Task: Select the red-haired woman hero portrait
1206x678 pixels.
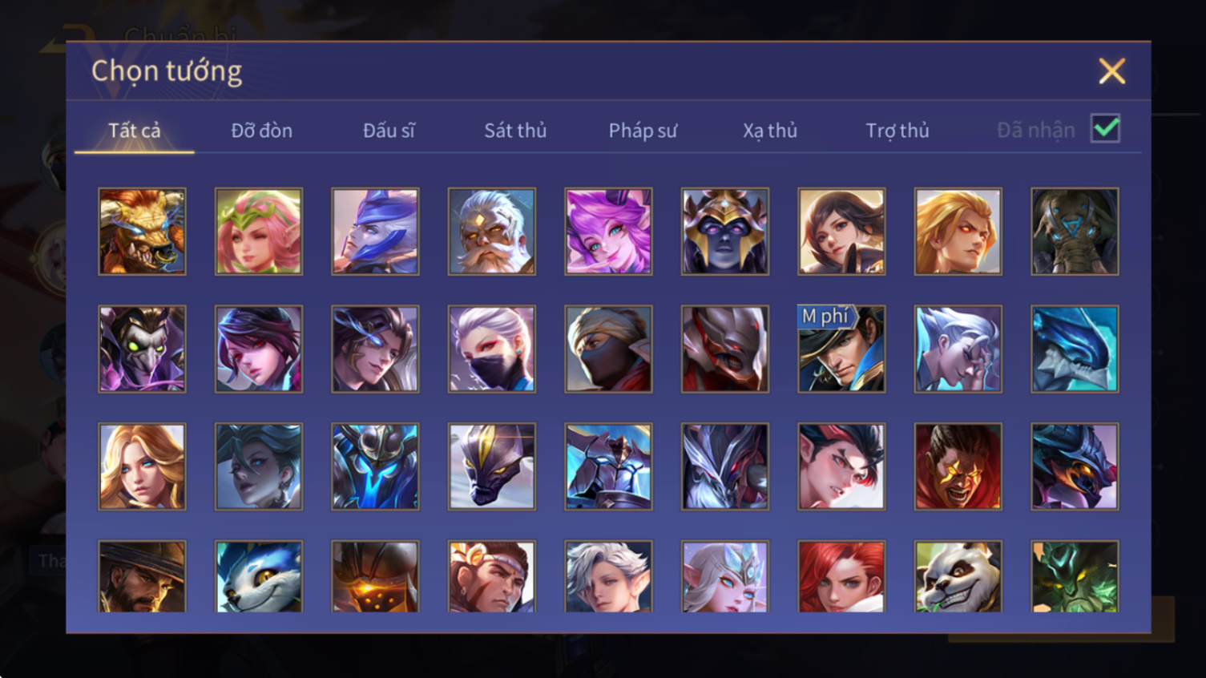Action: tap(841, 576)
